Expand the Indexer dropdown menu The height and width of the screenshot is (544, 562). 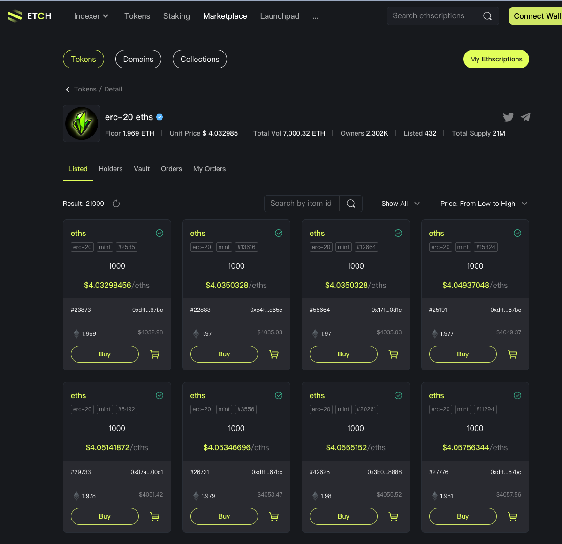[91, 16]
